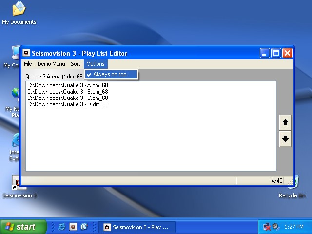Click Seismovision 3 taskbar button
Viewport: 312px width, 234px height.
click(136, 227)
